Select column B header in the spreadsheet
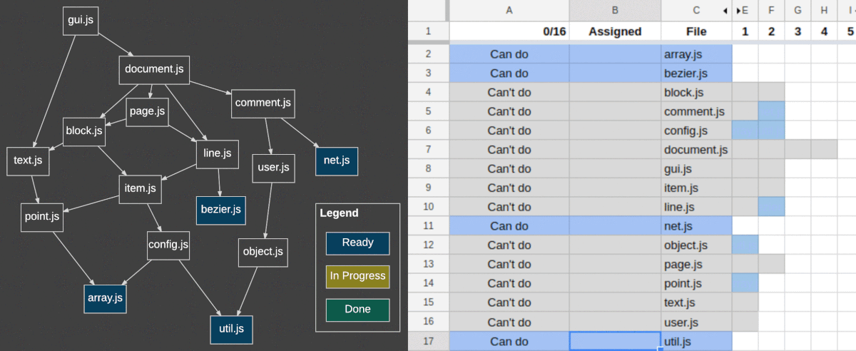 coord(614,11)
